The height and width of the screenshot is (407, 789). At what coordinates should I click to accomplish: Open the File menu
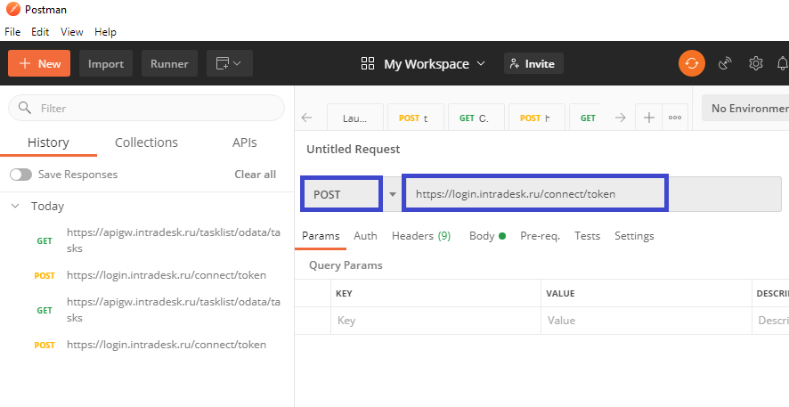[12, 32]
